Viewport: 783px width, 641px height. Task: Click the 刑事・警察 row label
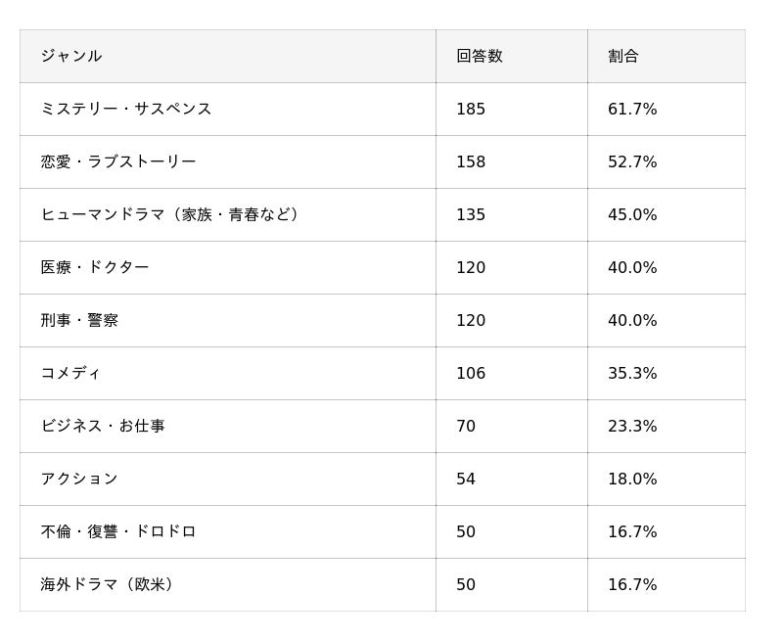79,321
